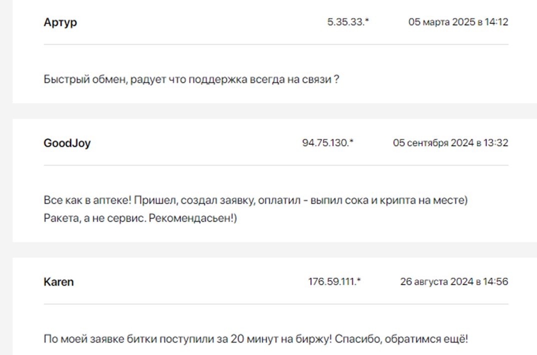Click the reviewer name Артур
This screenshot has width=537, height=355.
point(61,22)
